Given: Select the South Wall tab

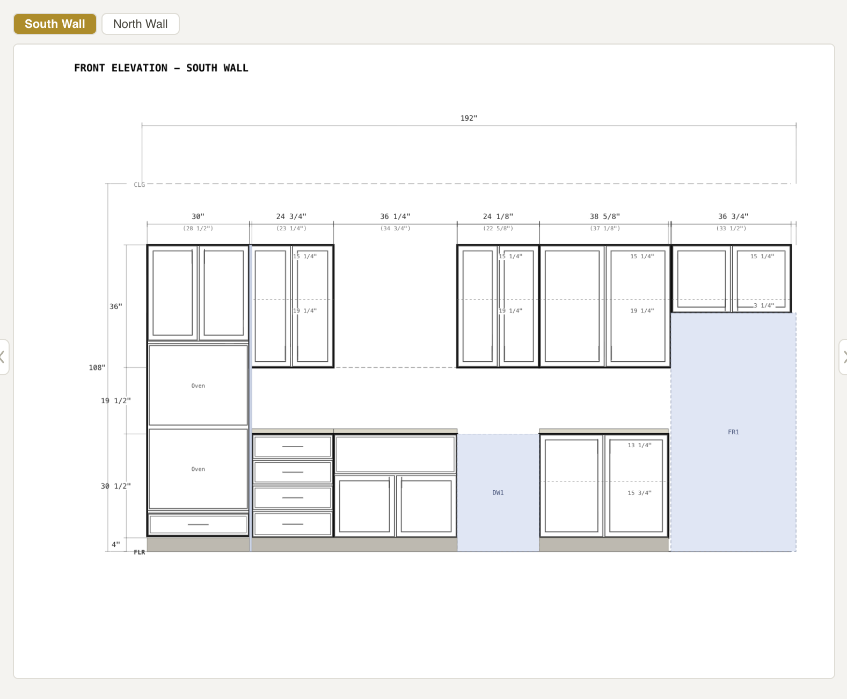Looking at the screenshot, I should tap(55, 24).
